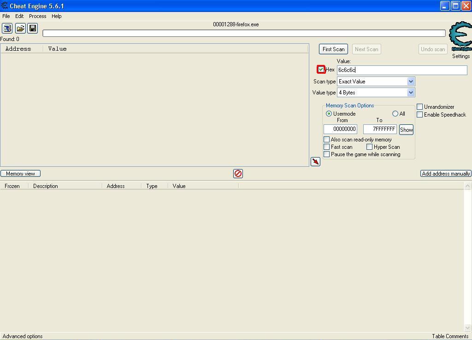Save the cheat table via the floppy disk icon

click(x=32, y=28)
